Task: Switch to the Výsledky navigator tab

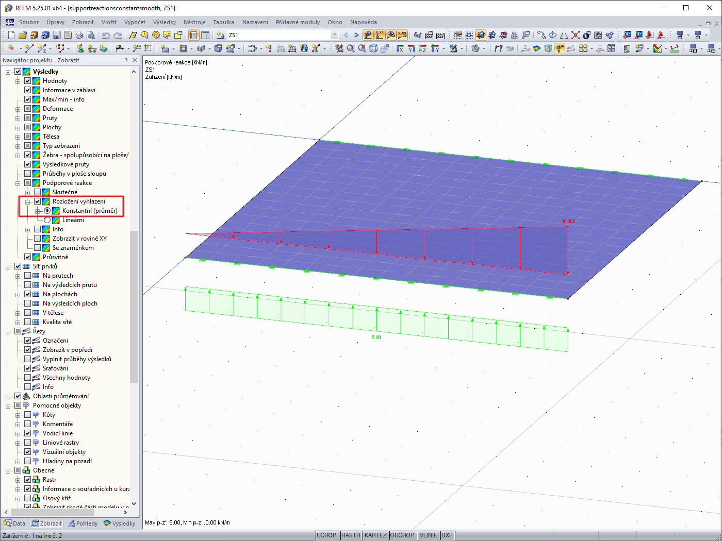Action: click(120, 523)
